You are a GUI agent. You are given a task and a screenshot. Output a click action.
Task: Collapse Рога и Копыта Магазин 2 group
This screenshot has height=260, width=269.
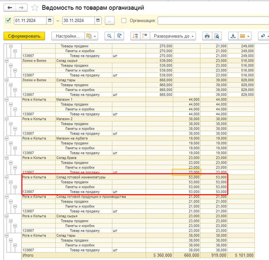coord(7,119)
